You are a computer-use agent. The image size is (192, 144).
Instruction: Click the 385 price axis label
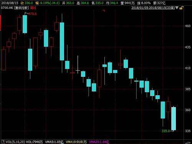pyautogui.click(x=188, y=89)
